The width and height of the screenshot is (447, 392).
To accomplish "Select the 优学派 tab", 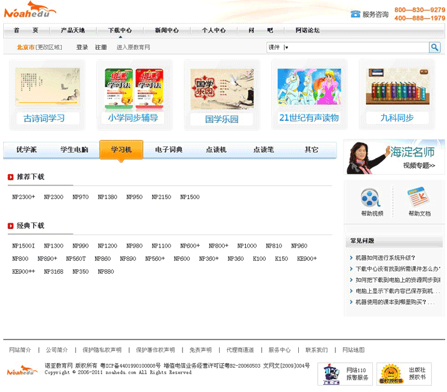I will click(x=27, y=150).
